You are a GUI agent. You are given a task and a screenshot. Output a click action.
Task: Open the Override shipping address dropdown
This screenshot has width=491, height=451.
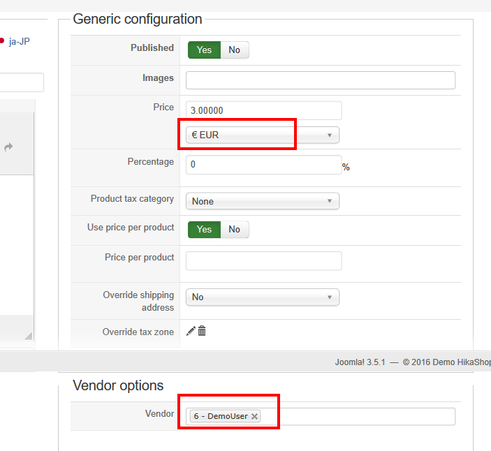click(263, 297)
